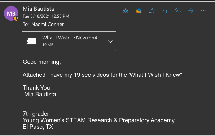
Task: Reply to Mia Bautista's email
Action: (x=165, y=11)
